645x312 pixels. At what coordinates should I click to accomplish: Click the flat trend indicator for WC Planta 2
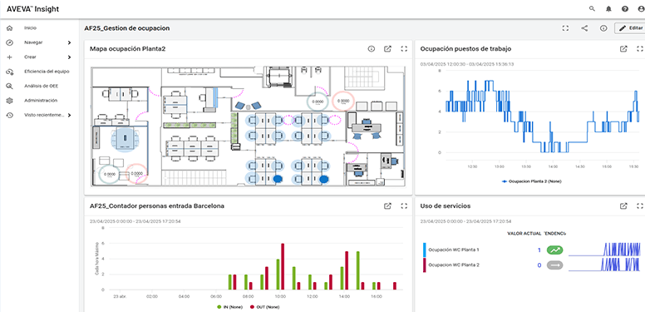tap(554, 265)
